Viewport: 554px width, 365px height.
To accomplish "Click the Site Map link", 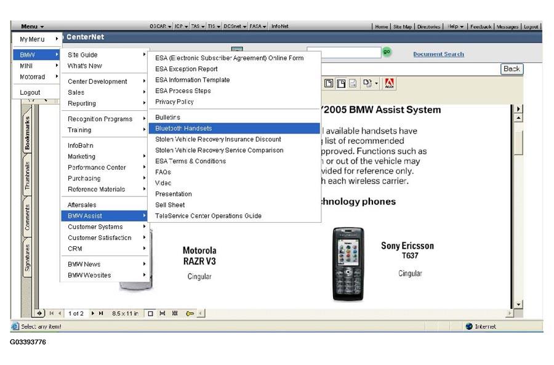I will pyautogui.click(x=403, y=26).
